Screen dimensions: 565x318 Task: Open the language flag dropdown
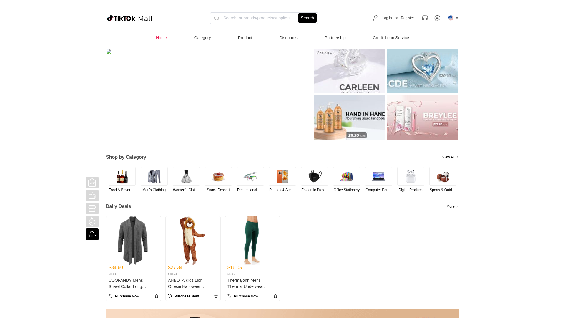click(453, 18)
